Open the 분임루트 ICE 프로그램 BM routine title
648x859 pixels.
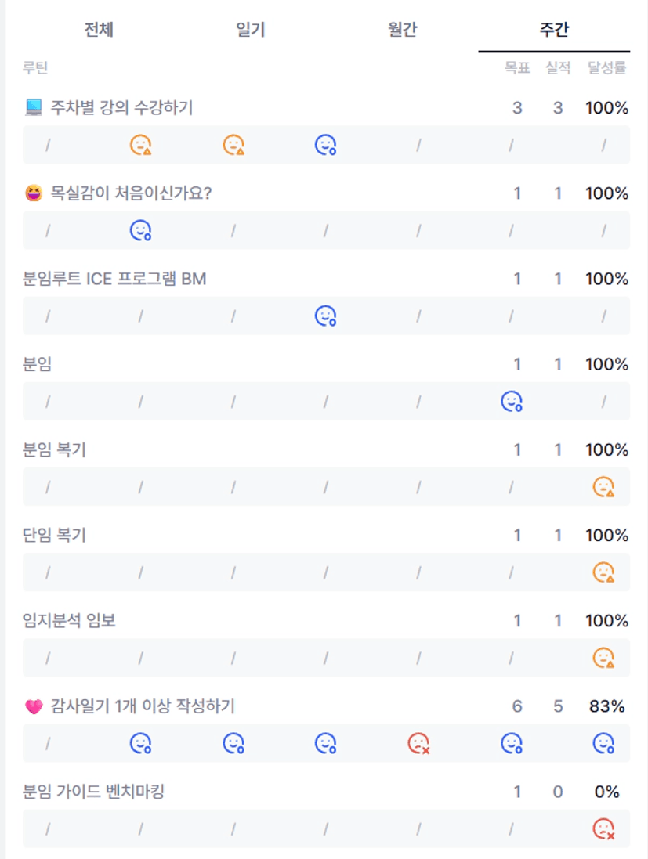tap(114, 279)
